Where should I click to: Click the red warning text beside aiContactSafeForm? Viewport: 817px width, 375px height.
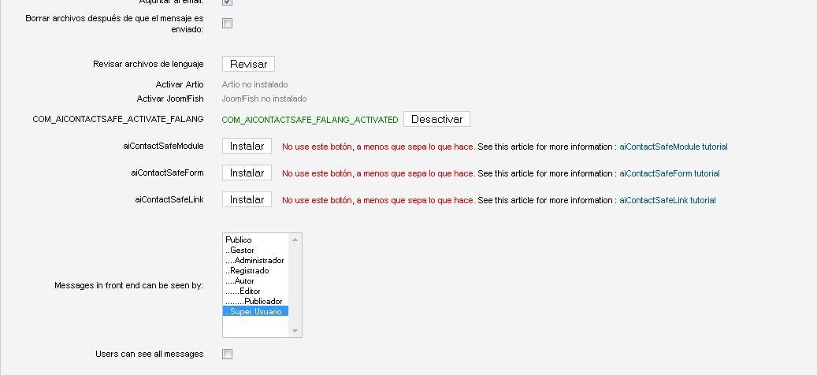tap(378, 173)
